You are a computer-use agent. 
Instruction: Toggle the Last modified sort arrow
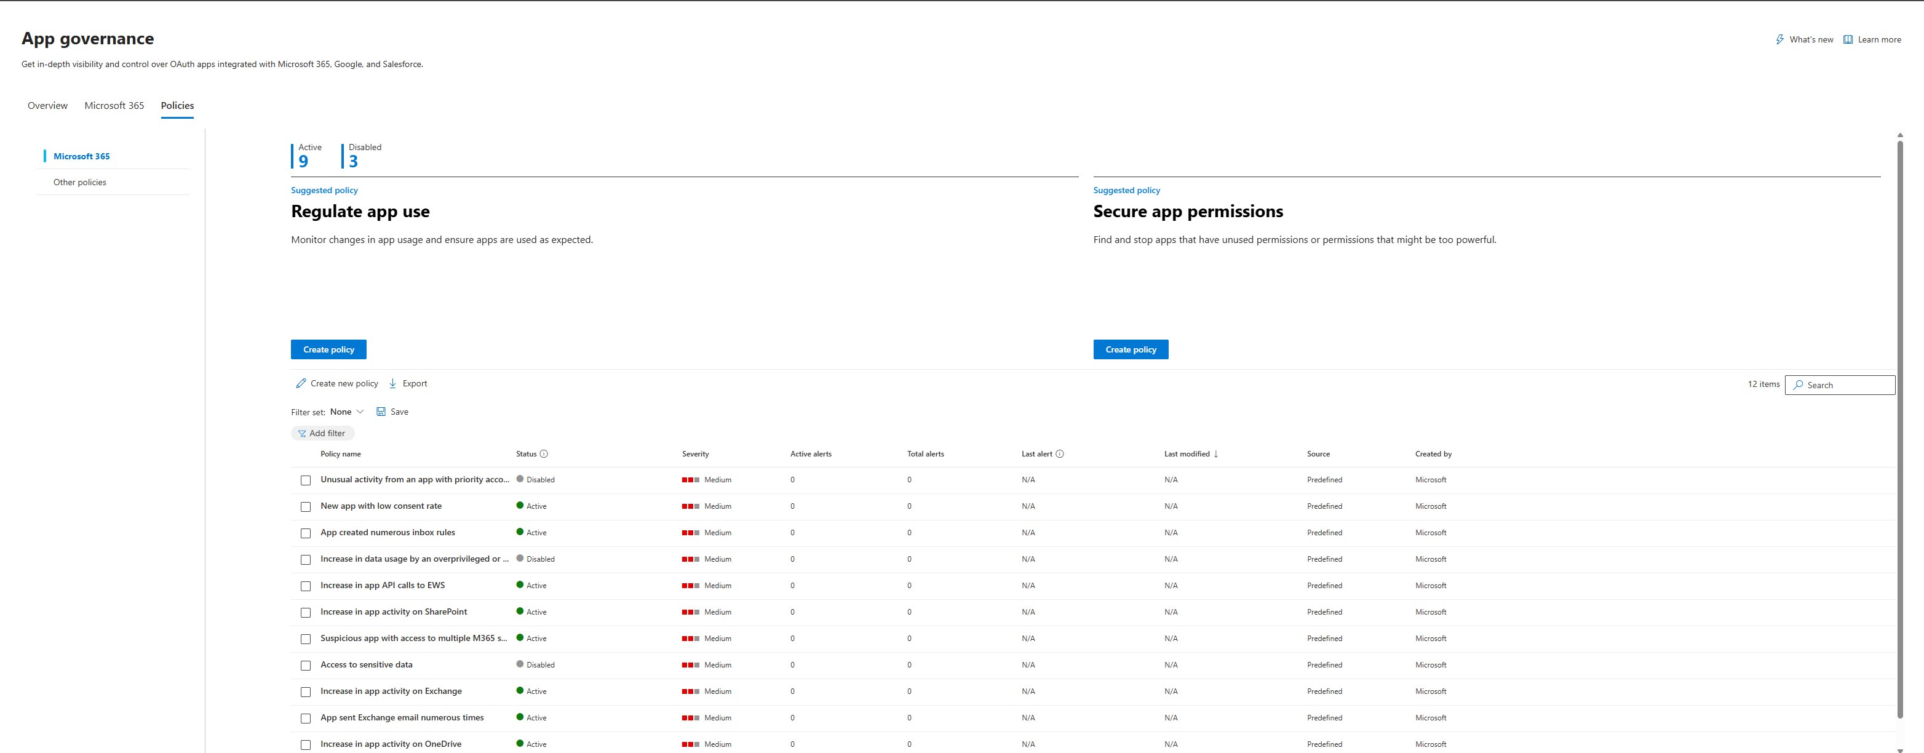pos(1216,453)
